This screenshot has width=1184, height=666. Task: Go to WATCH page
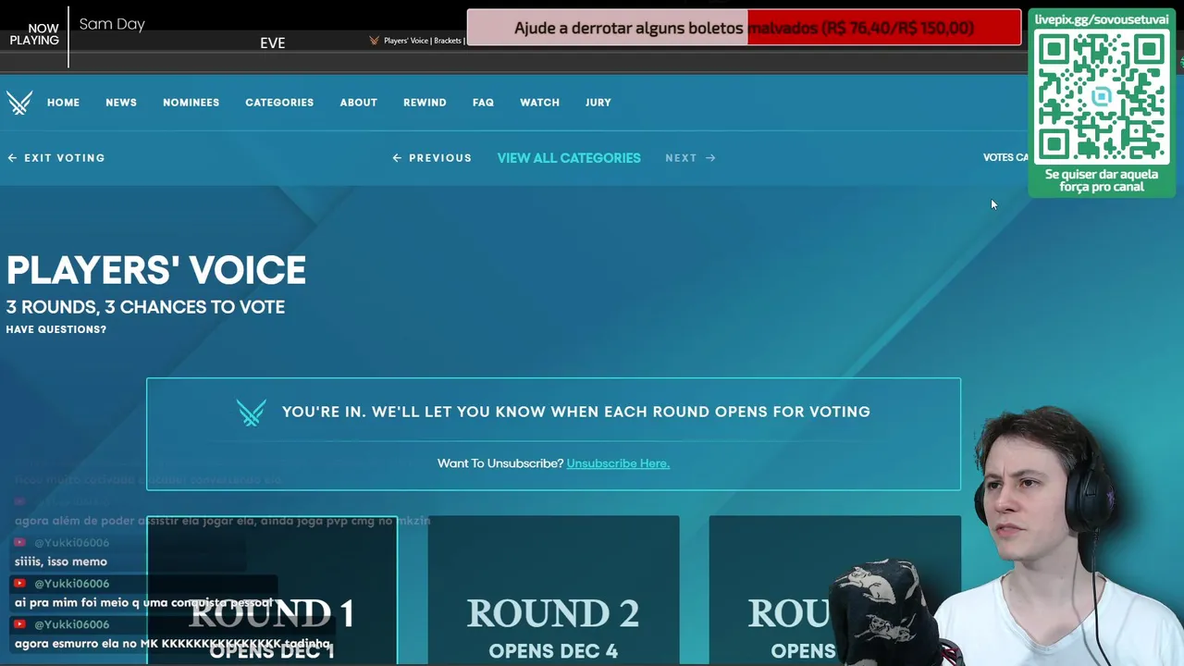click(x=539, y=103)
